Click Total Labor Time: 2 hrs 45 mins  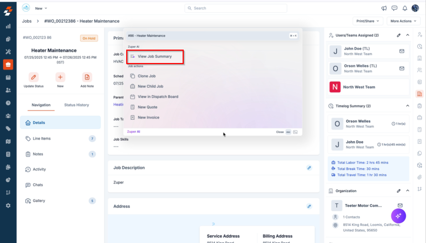(x=362, y=163)
